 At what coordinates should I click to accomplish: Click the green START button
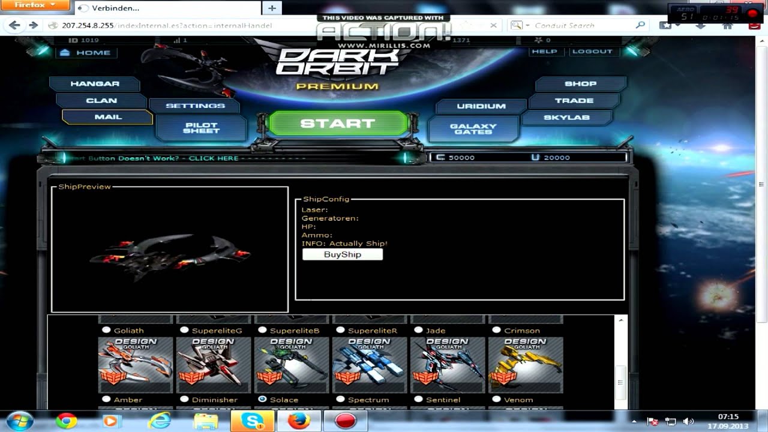coord(338,124)
